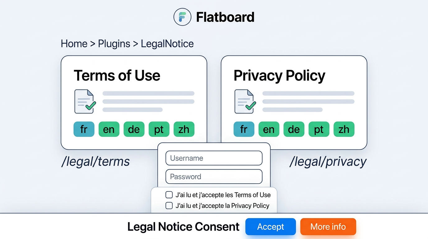
Task: Select en language under Terms of Use
Action: tap(109, 129)
